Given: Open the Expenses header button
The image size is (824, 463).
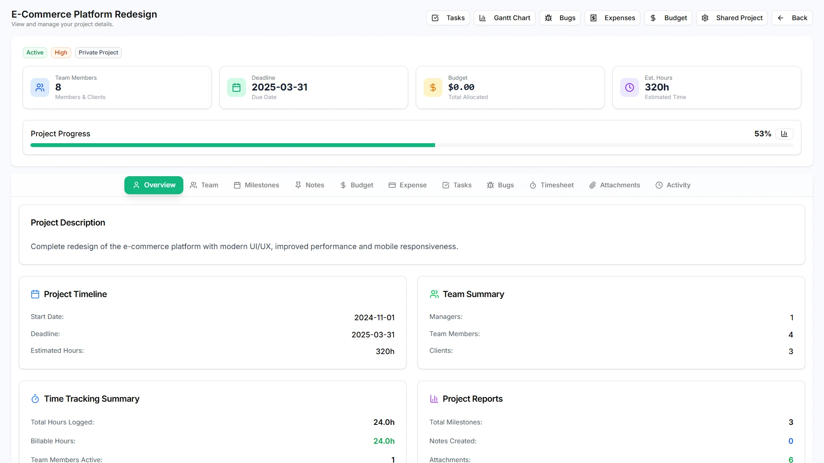Looking at the screenshot, I should [612, 18].
